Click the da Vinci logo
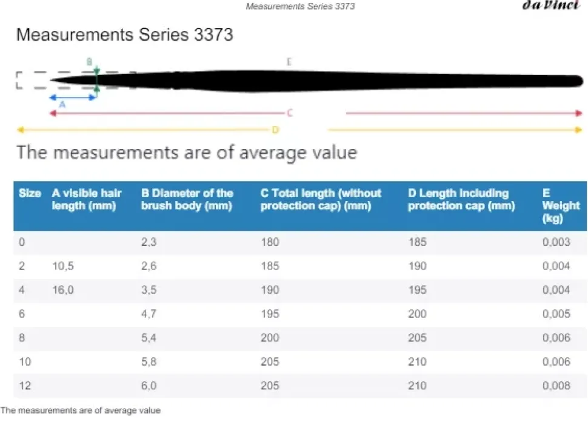The height and width of the screenshot is (428, 588). click(x=551, y=5)
